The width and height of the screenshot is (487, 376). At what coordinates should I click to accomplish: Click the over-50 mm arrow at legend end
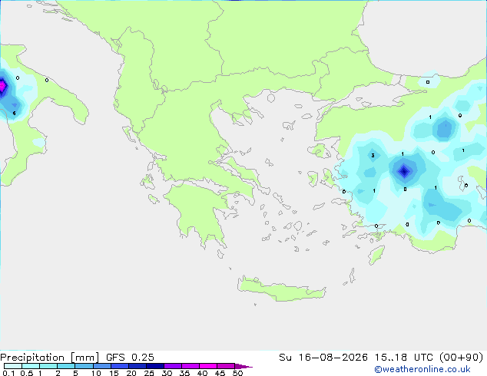(243, 366)
